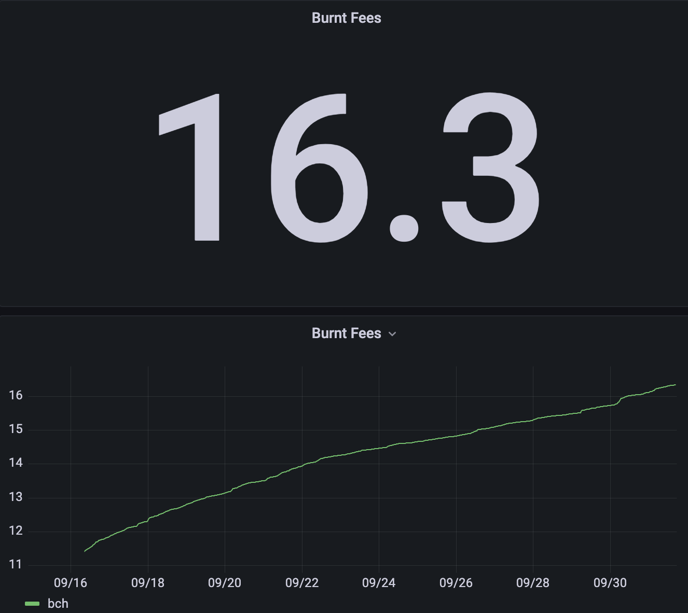Click the 09/16 x-axis date label
The image size is (688, 613).
click(x=71, y=583)
